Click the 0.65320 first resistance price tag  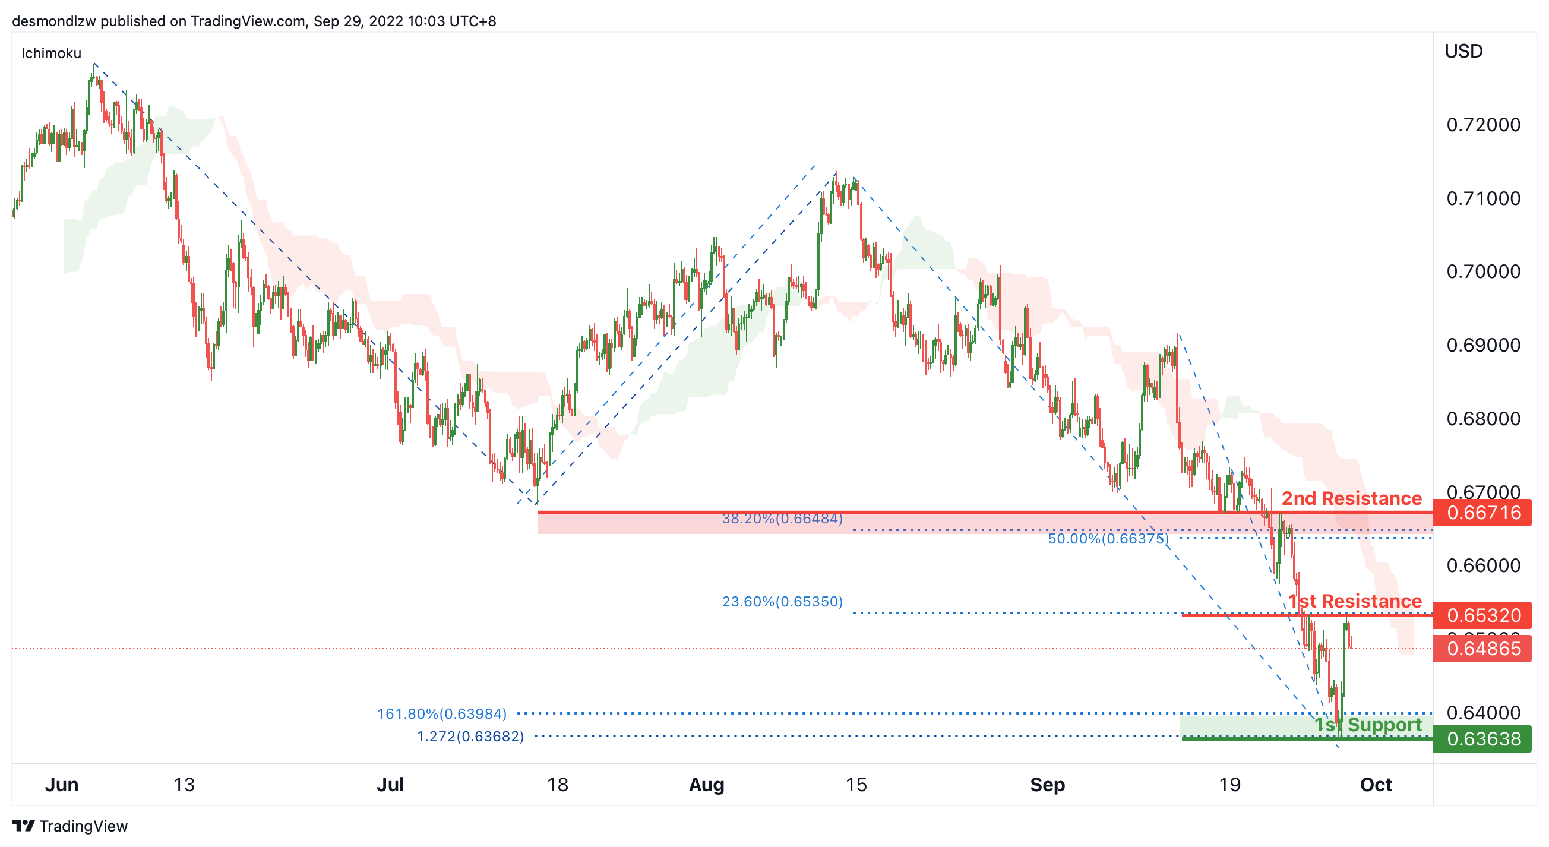[1483, 615]
